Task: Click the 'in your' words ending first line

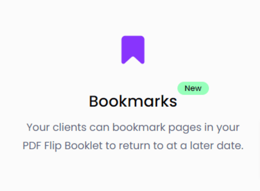Action: (x=222, y=127)
